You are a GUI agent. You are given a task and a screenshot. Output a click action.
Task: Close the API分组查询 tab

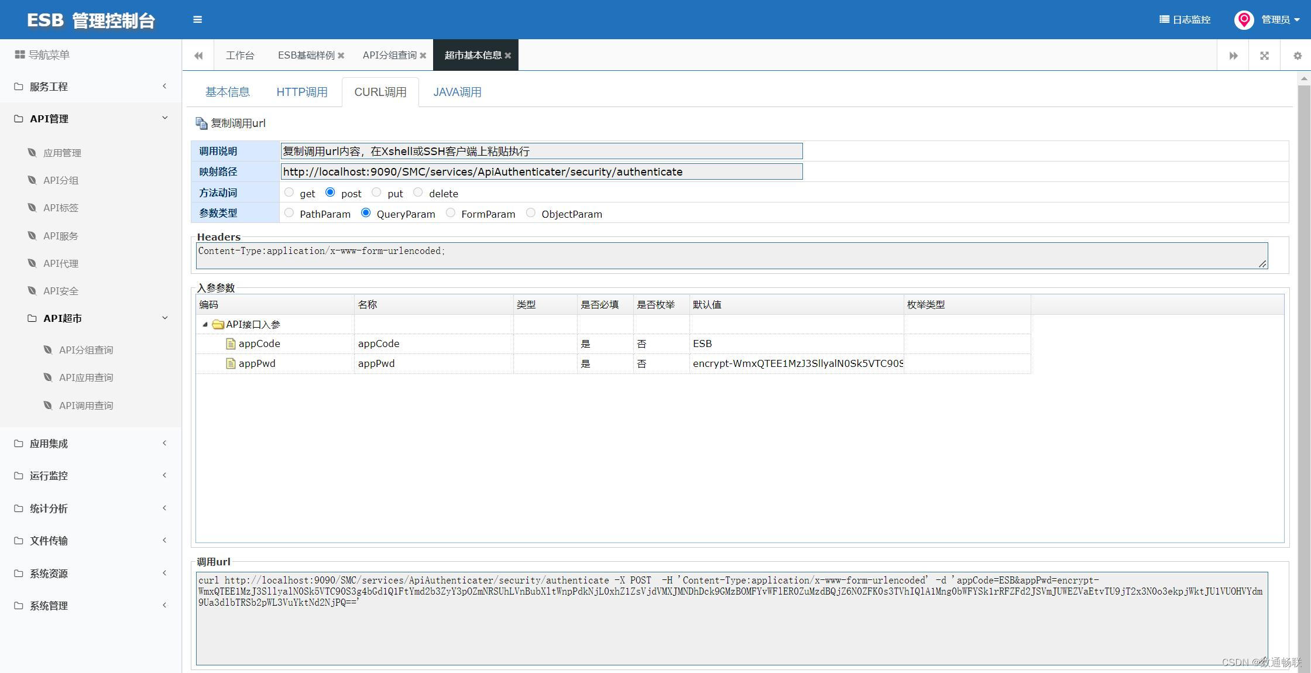coord(423,56)
